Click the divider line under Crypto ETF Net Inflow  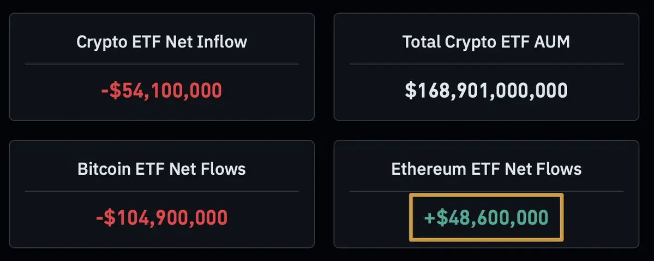(161, 64)
